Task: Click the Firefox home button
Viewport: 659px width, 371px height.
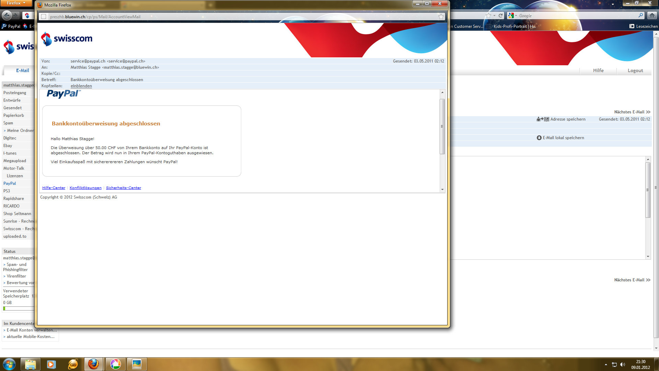Action: pyautogui.click(x=652, y=15)
